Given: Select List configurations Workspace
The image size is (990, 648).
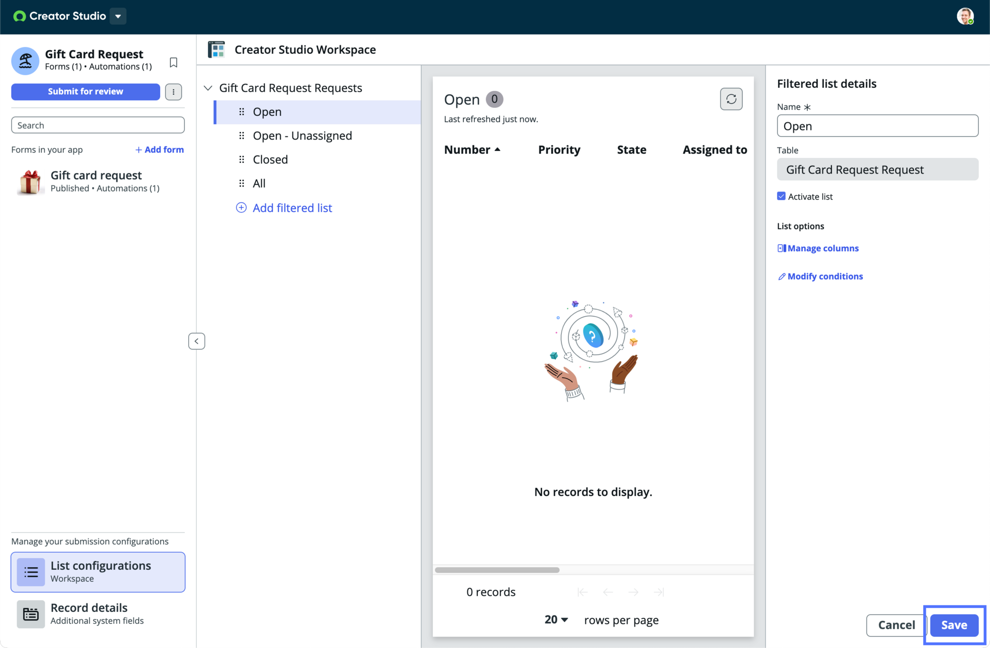Looking at the screenshot, I should coord(98,572).
